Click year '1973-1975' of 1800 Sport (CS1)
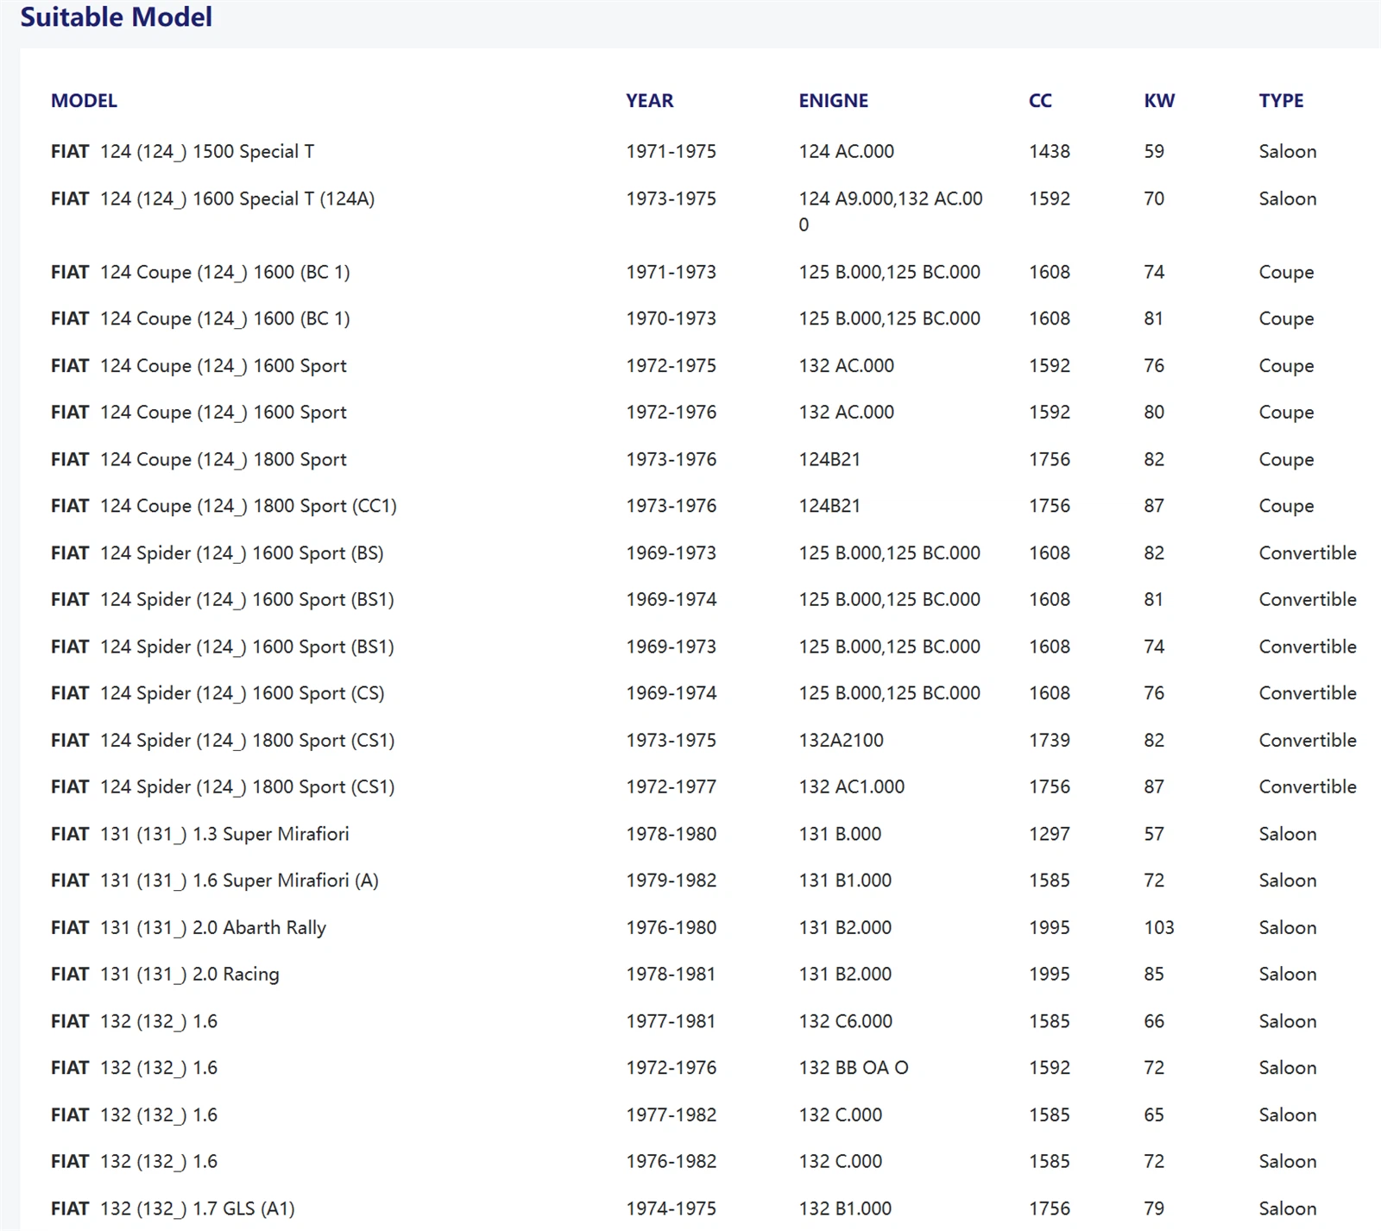Viewport: 1381px width, 1231px height. click(x=671, y=740)
